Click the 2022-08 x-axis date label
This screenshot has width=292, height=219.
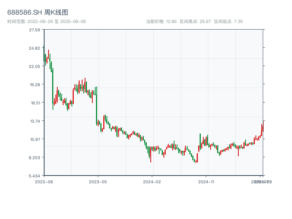pyautogui.click(x=44, y=181)
